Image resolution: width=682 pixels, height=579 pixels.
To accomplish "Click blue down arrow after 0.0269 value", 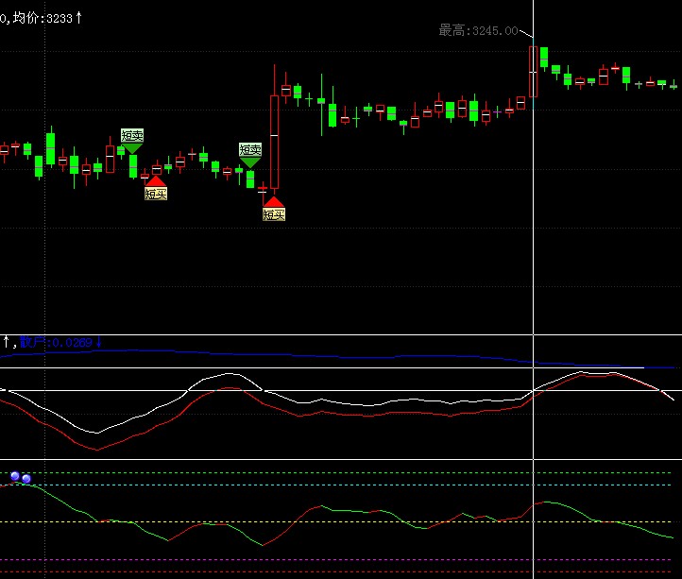I will point(98,342).
